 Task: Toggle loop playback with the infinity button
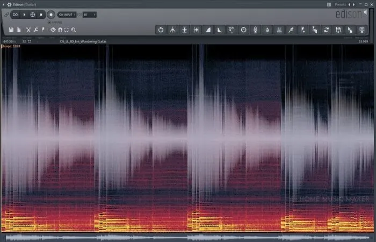pos(15,15)
